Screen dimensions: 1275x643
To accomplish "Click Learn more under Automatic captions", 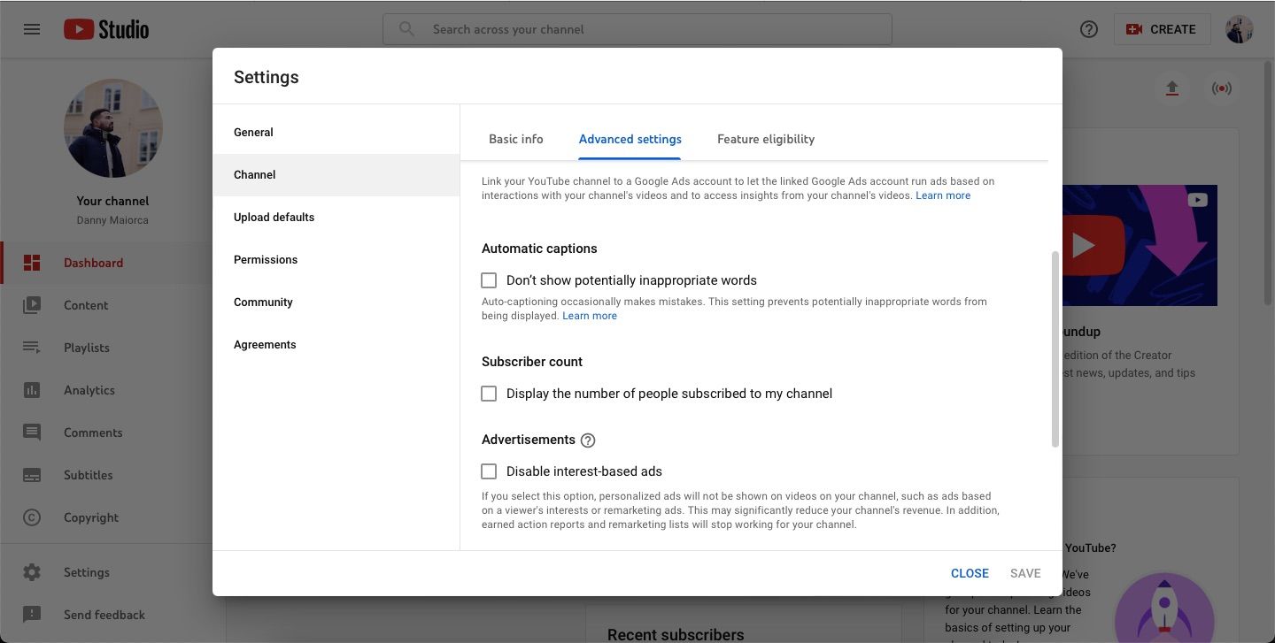I will (590, 316).
